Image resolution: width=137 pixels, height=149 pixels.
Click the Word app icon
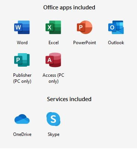click(22, 27)
